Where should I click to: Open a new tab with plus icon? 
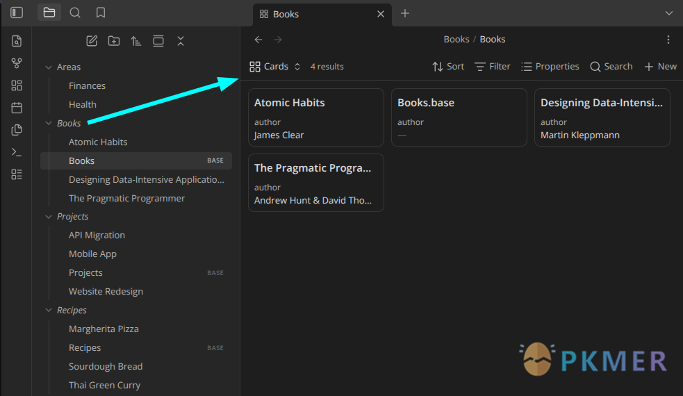(x=405, y=13)
